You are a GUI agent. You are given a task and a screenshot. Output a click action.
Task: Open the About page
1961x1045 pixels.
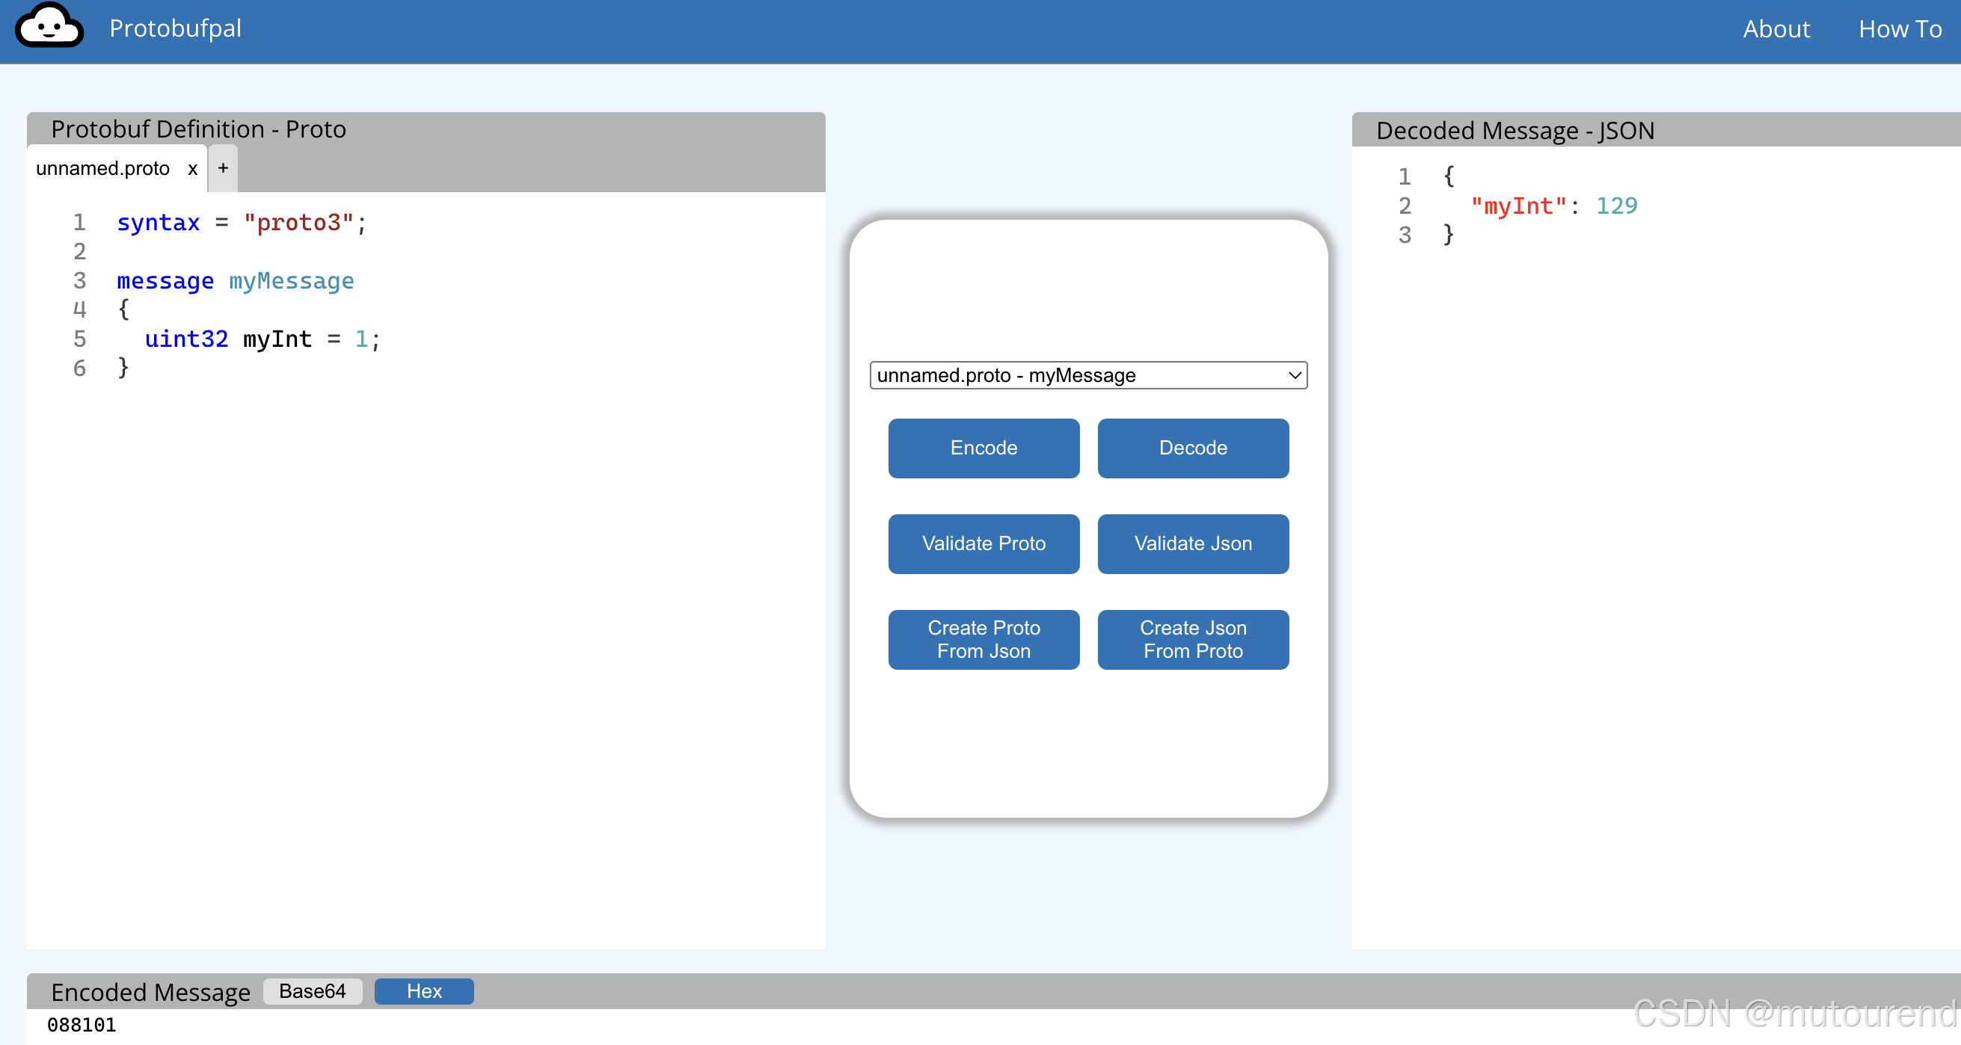pyautogui.click(x=1776, y=29)
